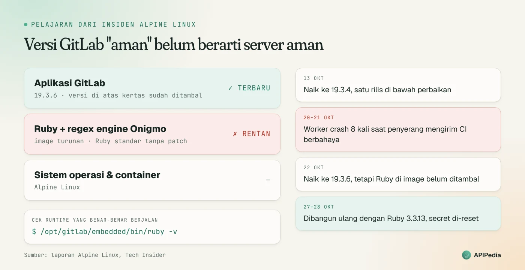Screen dimensions: 525x270
Task: Click the "Alpine Linux" subtitle text
Action: 57,187
